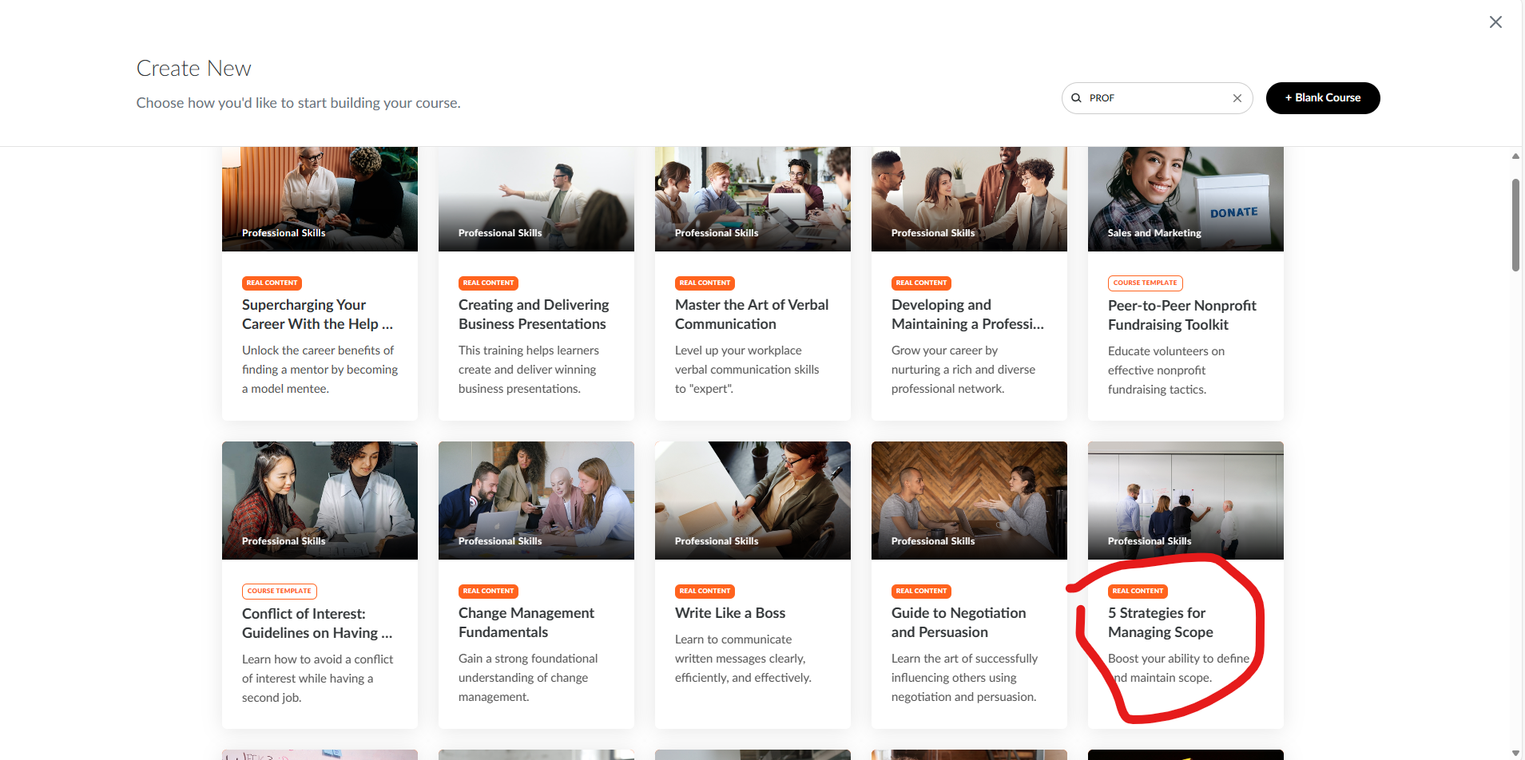Click the Blank Course button
1525x760 pixels.
(1322, 97)
